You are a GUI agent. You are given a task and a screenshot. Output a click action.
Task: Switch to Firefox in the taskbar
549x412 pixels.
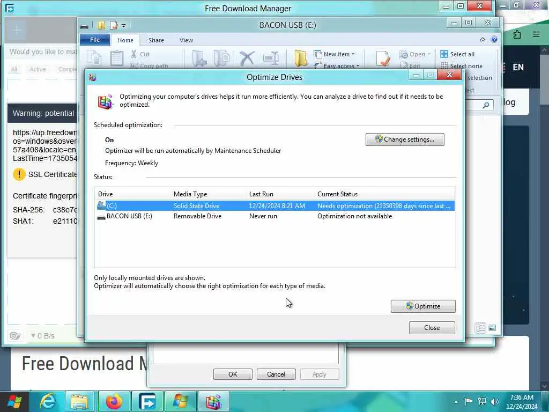[x=114, y=401]
